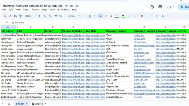
Task: Click the merge cells icon
Action: coord(134,16)
